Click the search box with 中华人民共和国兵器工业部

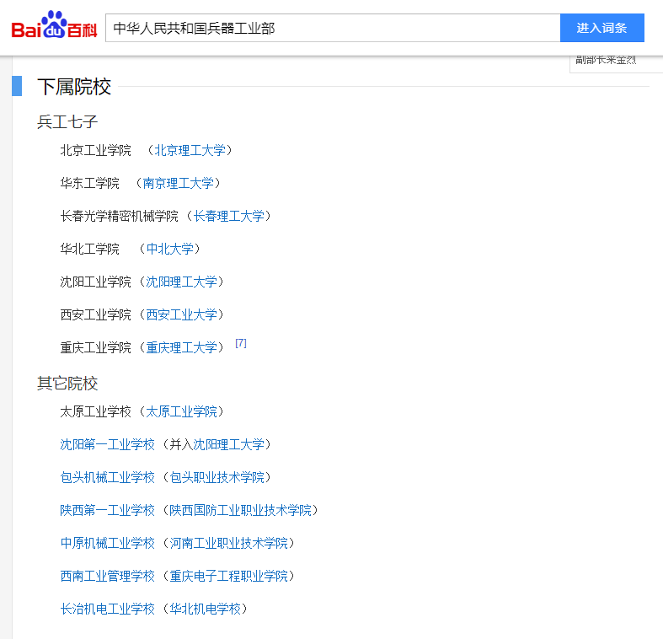[332, 28]
